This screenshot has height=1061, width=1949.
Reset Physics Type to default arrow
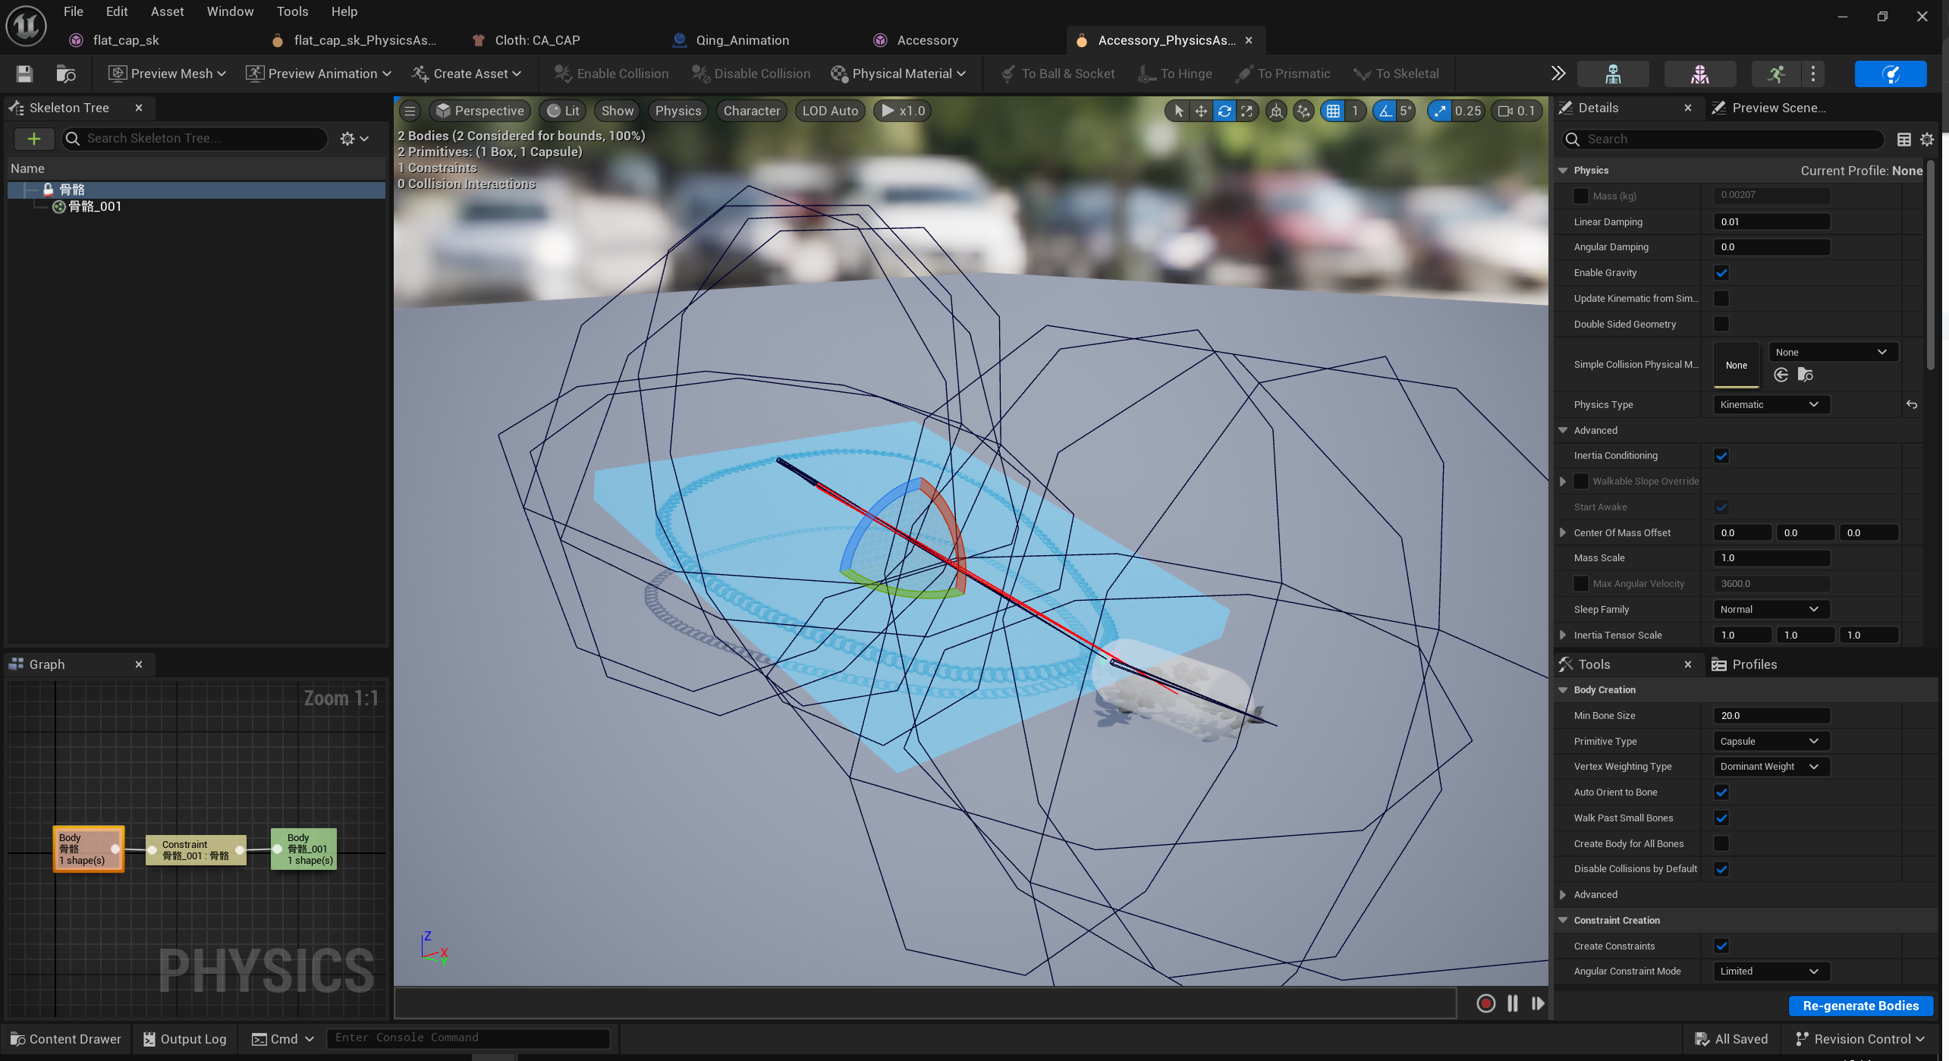[1912, 405]
